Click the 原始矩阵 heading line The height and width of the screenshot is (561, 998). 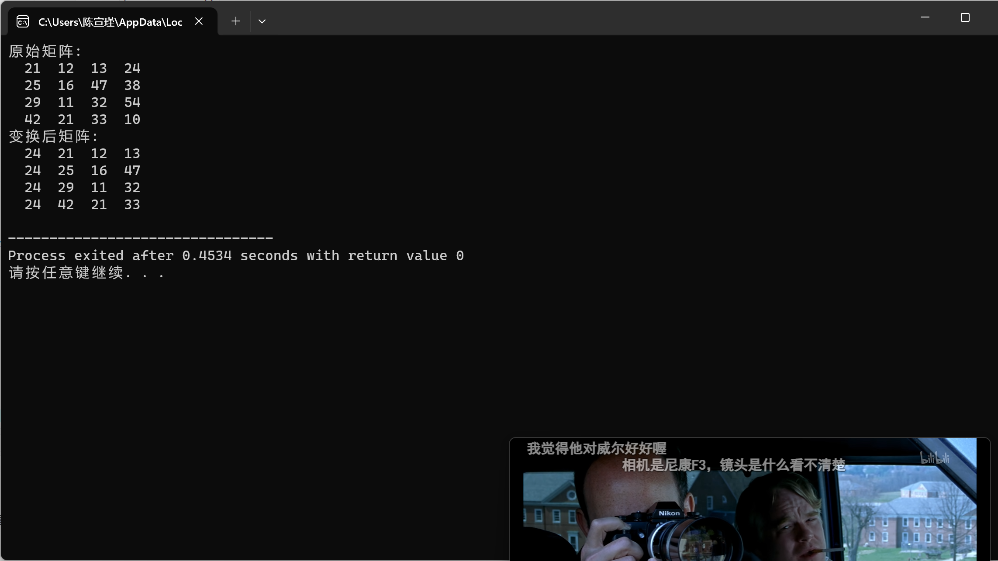[x=45, y=52]
